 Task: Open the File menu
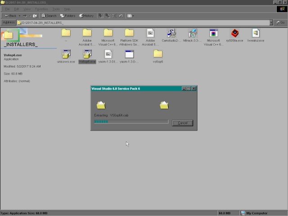(x=7, y=9)
